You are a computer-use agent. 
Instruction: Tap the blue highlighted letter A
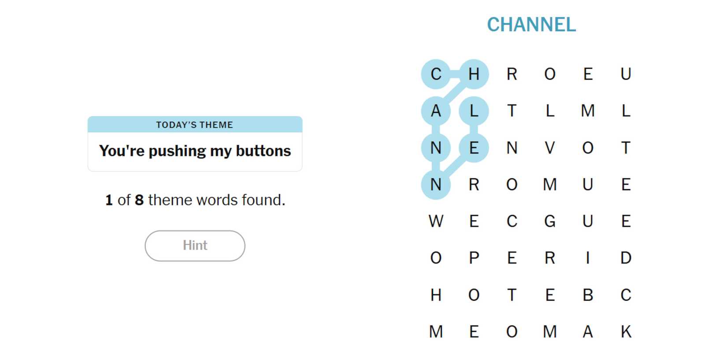click(436, 111)
